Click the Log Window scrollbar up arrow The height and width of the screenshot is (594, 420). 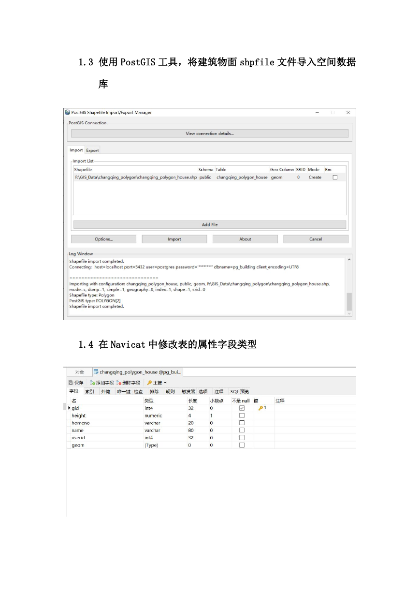click(x=350, y=260)
